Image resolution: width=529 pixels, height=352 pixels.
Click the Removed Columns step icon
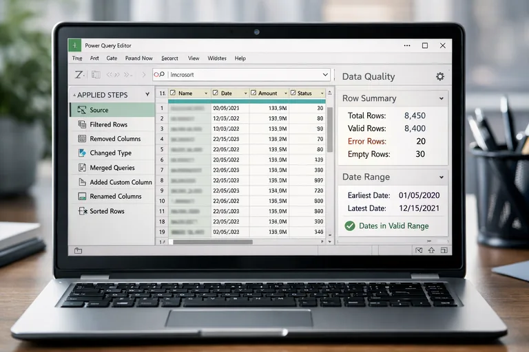(82, 138)
